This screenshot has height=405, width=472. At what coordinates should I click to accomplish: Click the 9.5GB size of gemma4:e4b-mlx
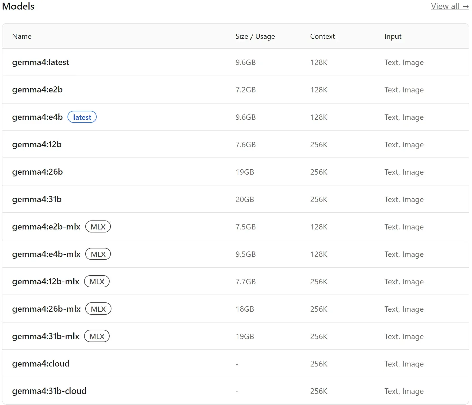point(245,254)
